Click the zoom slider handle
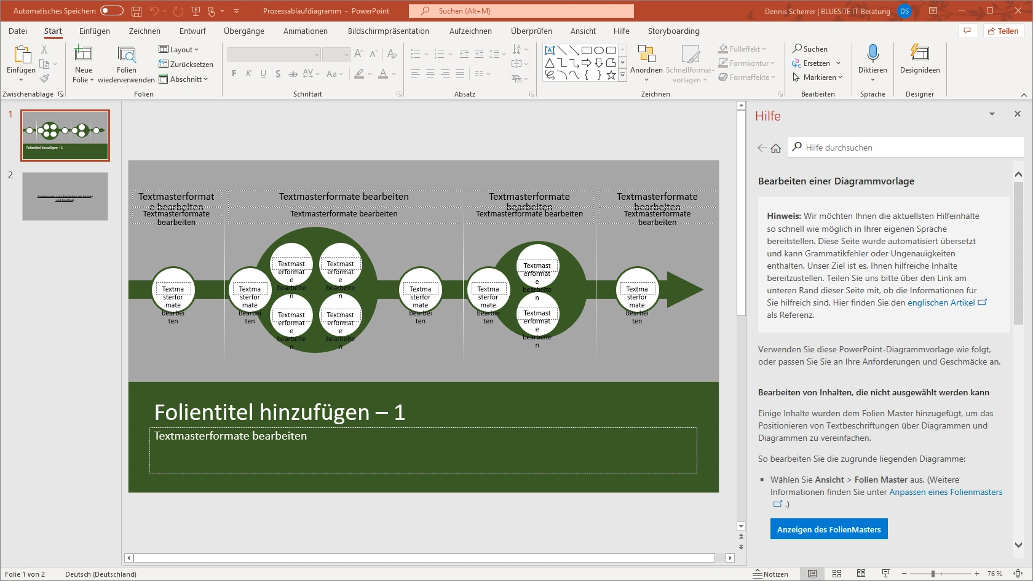Image resolution: width=1033 pixels, height=581 pixels. click(933, 574)
